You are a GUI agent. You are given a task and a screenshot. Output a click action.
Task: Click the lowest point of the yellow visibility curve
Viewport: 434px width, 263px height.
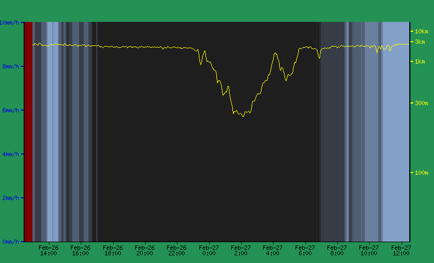tap(243, 116)
